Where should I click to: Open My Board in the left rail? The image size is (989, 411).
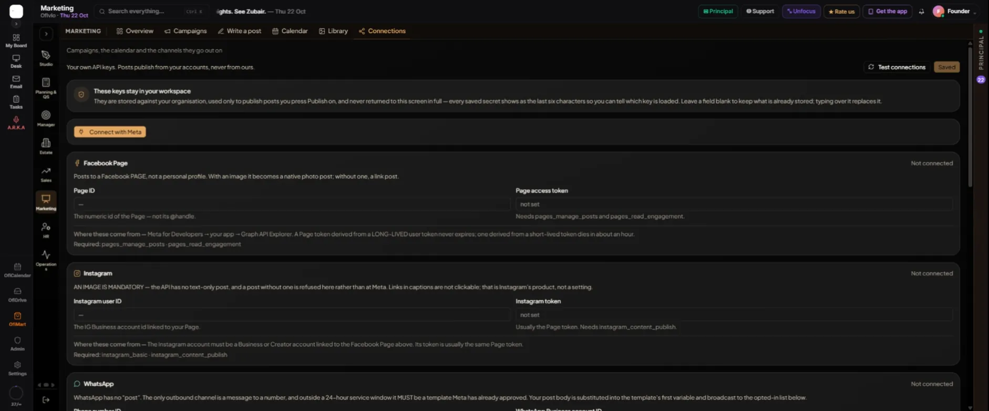tap(16, 40)
